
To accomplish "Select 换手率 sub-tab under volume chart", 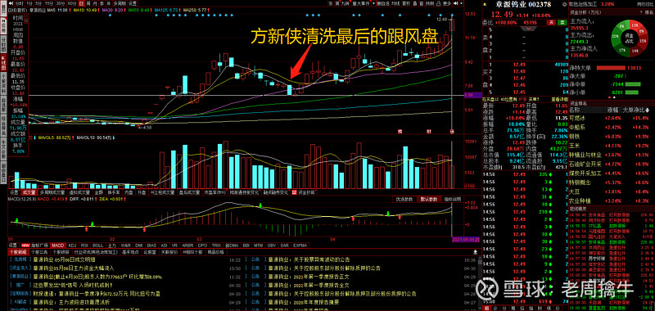I will 114,192.
